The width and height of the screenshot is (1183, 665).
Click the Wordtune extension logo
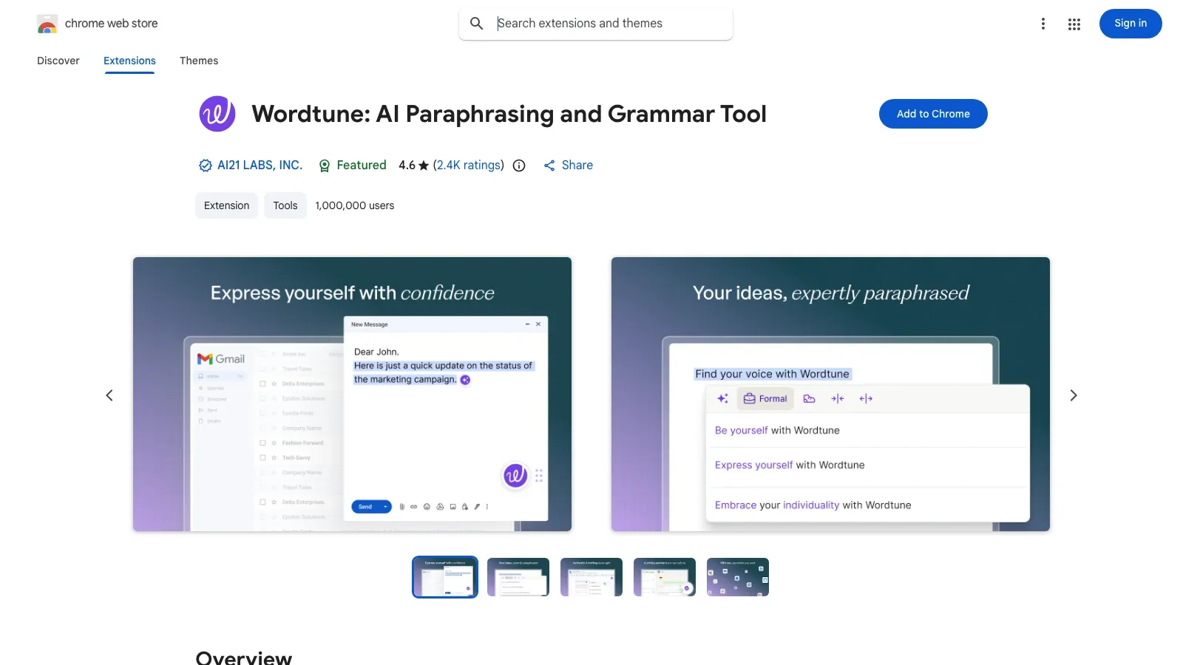(217, 114)
